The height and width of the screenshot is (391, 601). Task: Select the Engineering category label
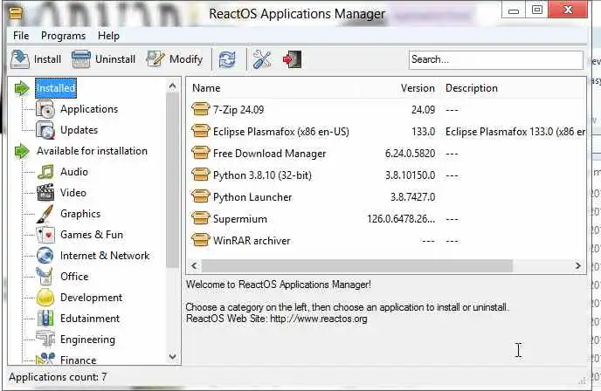(87, 340)
